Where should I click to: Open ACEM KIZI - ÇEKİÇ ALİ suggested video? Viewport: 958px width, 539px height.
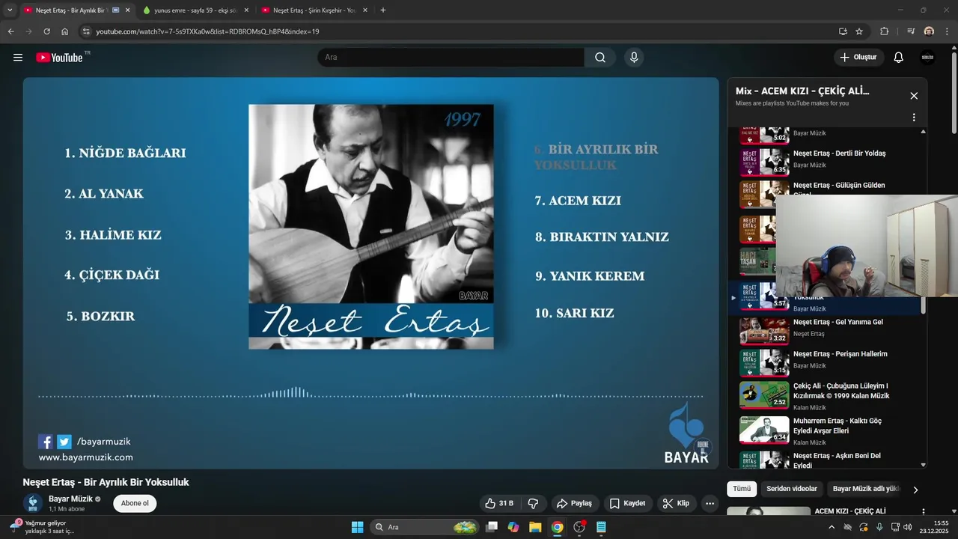(849, 511)
